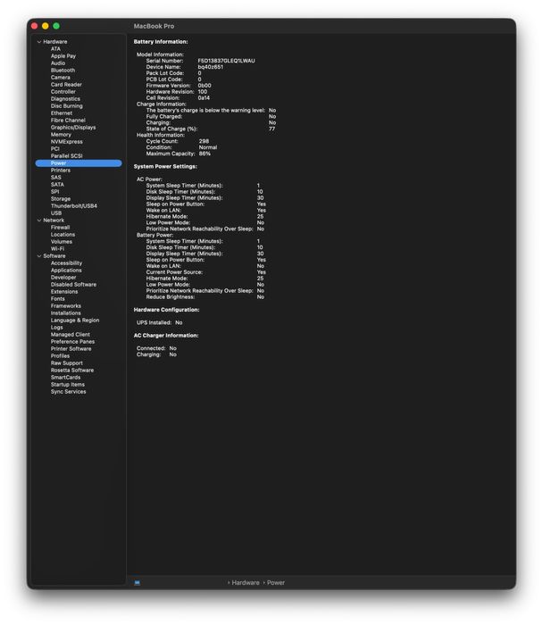Select SAS in the sidebar
The width and height of the screenshot is (543, 625).
(x=55, y=178)
